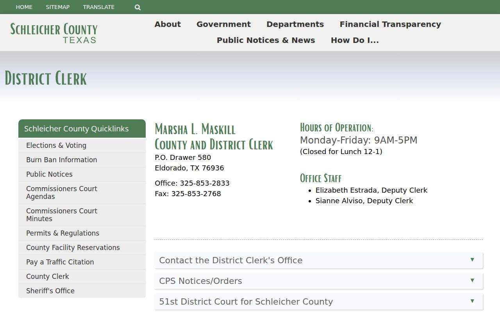Open Sheriff's Office quicklink
Image resolution: width=500 pixels, height=312 pixels.
tap(82, 291)
